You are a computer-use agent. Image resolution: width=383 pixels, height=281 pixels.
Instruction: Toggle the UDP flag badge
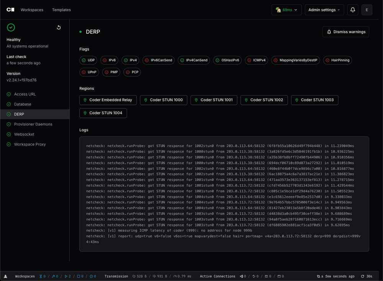88,60
